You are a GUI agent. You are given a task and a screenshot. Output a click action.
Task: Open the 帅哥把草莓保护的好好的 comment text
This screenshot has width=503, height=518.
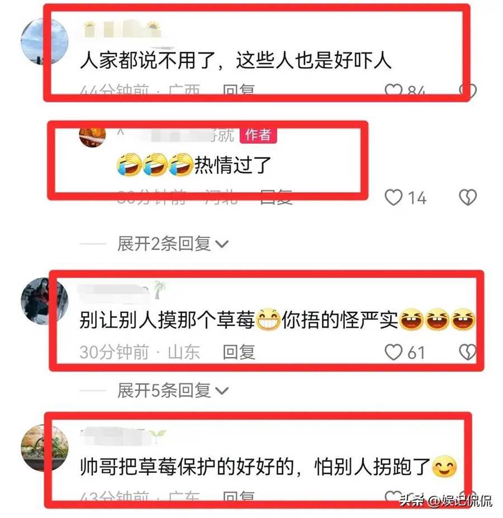point(268,467)
